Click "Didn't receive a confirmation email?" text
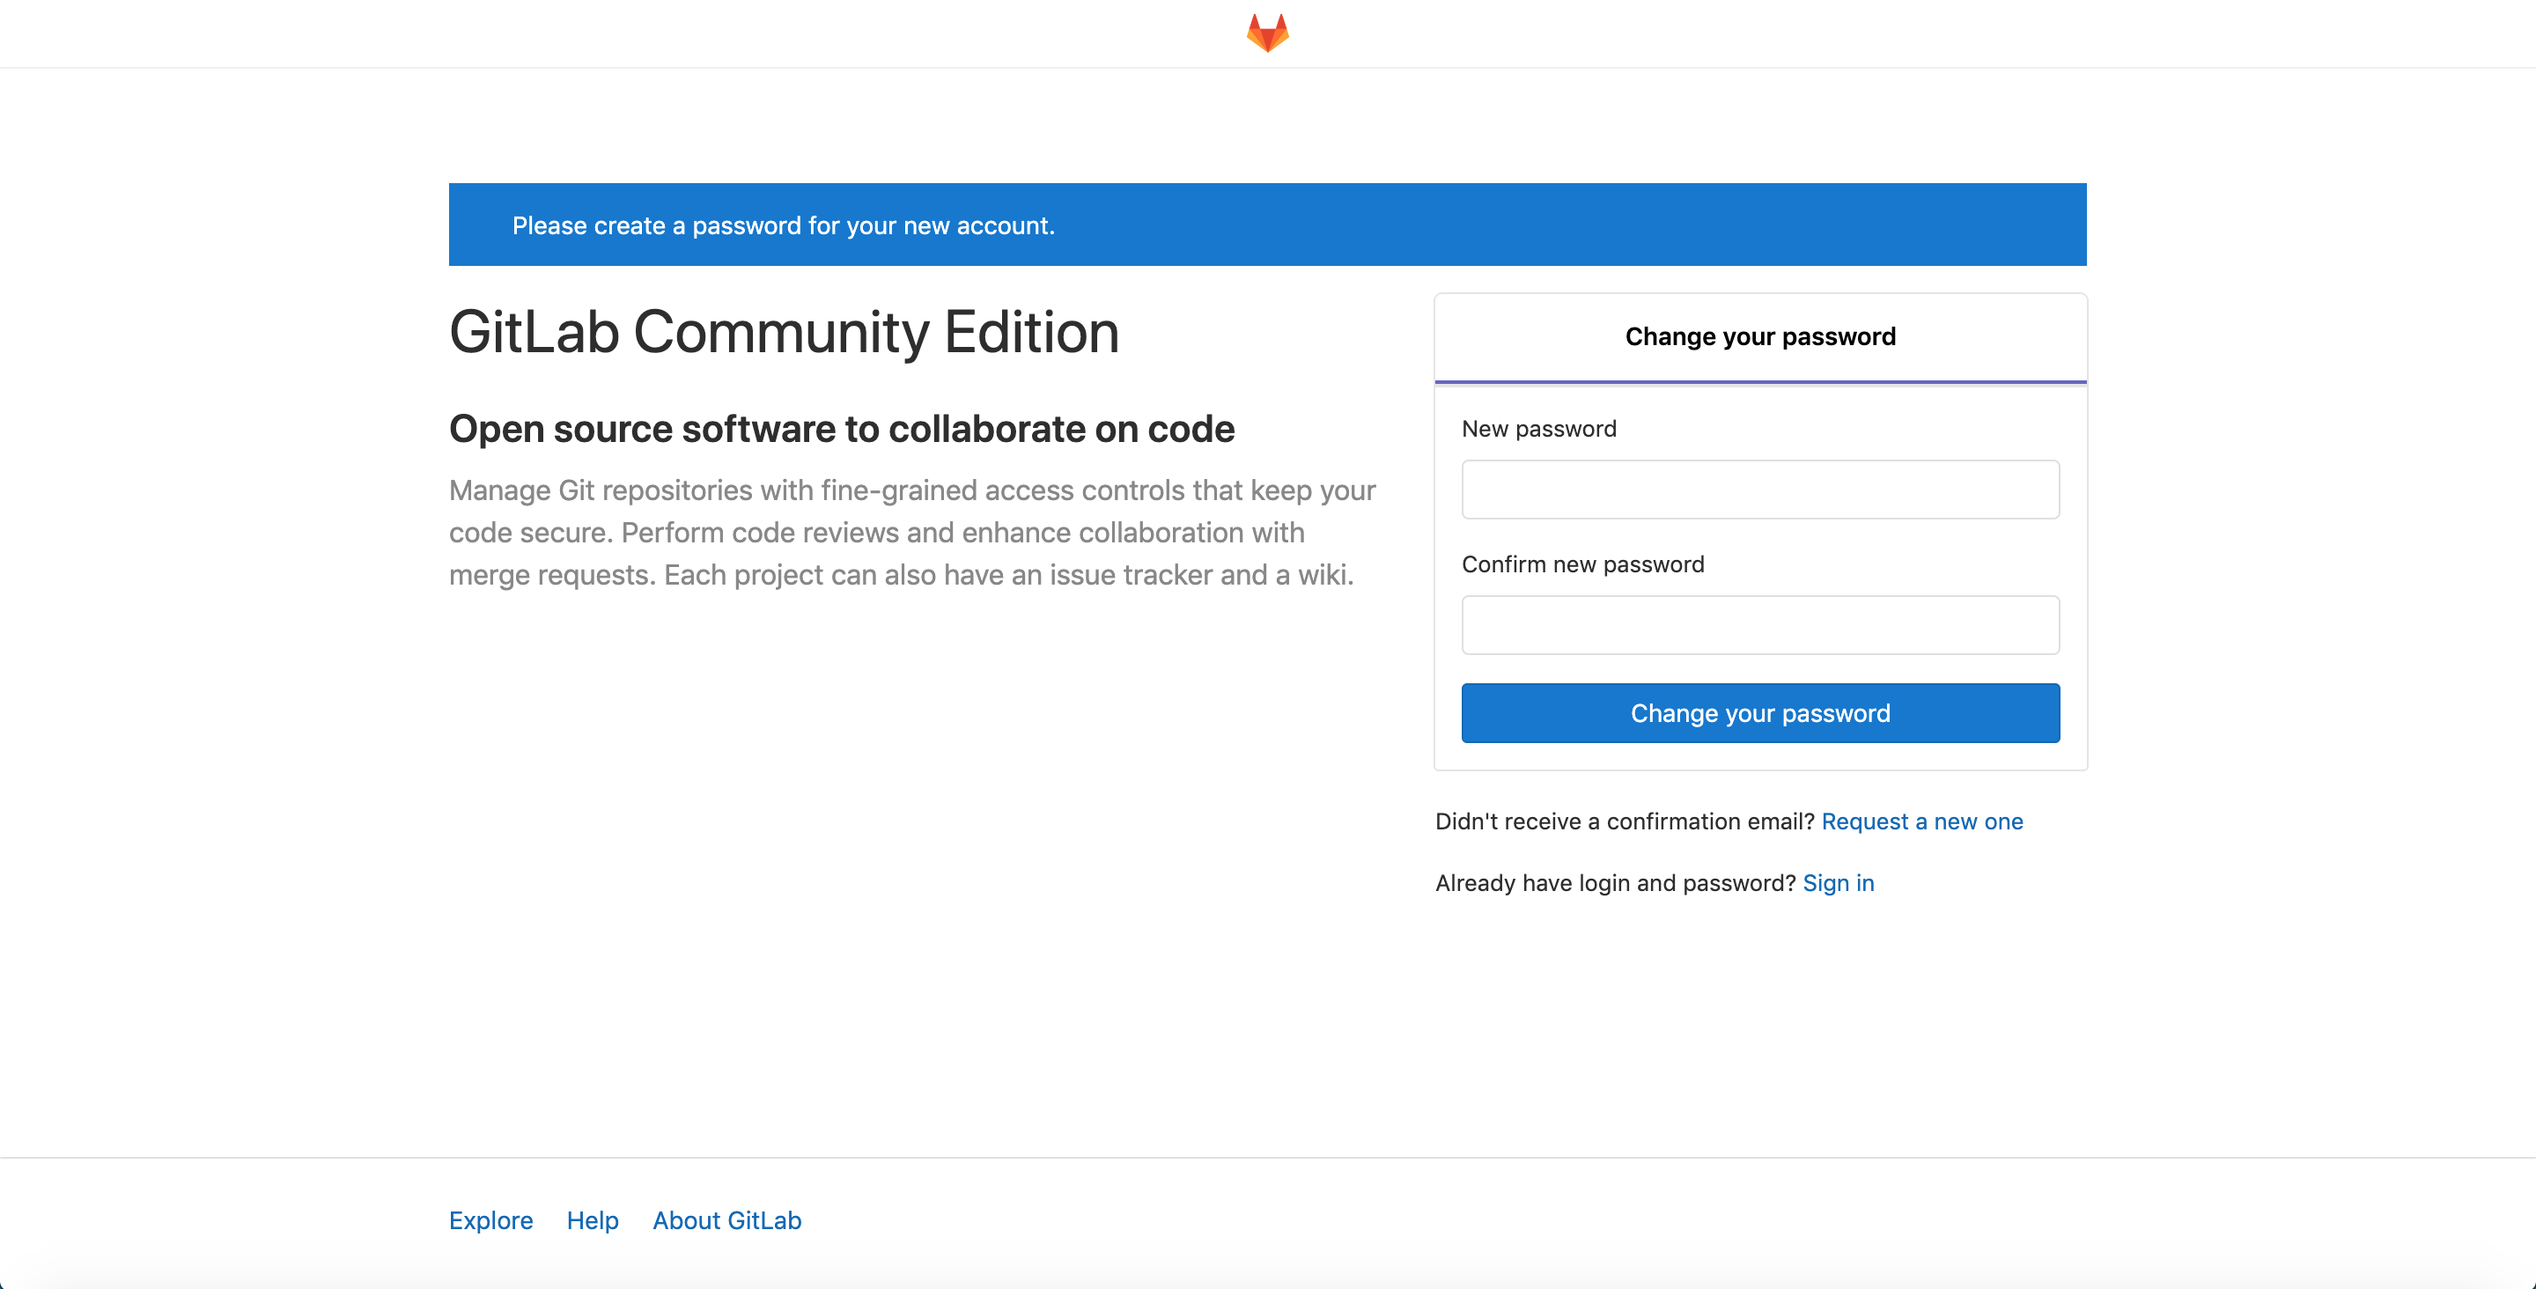 (1624, 821)
